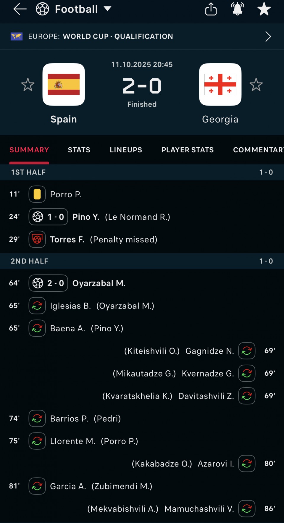
Task: Toggle the match favorite star
Action: 264,9
